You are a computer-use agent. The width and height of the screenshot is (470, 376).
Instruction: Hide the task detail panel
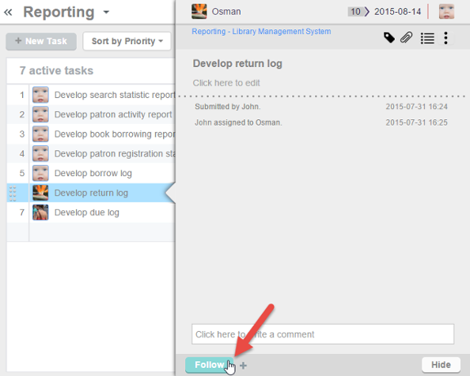pyautogui.click(x=441, y=365)
